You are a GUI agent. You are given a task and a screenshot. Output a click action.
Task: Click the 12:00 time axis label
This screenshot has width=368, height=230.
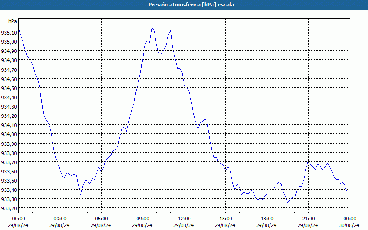[x=184, y=219]
